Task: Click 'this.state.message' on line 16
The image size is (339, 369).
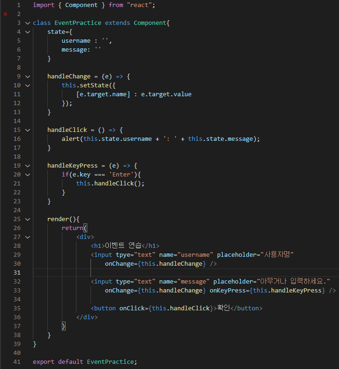Action: click(x=220, y=139)
